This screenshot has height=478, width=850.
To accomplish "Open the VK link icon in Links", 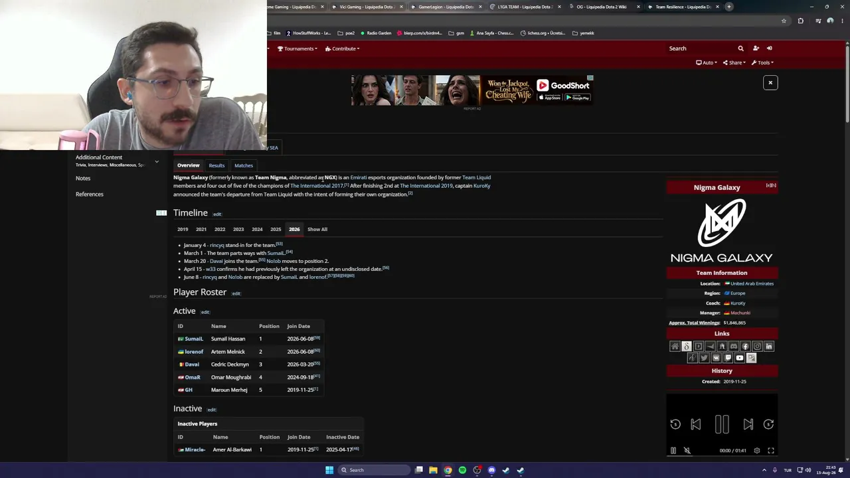I will [716, 358].
